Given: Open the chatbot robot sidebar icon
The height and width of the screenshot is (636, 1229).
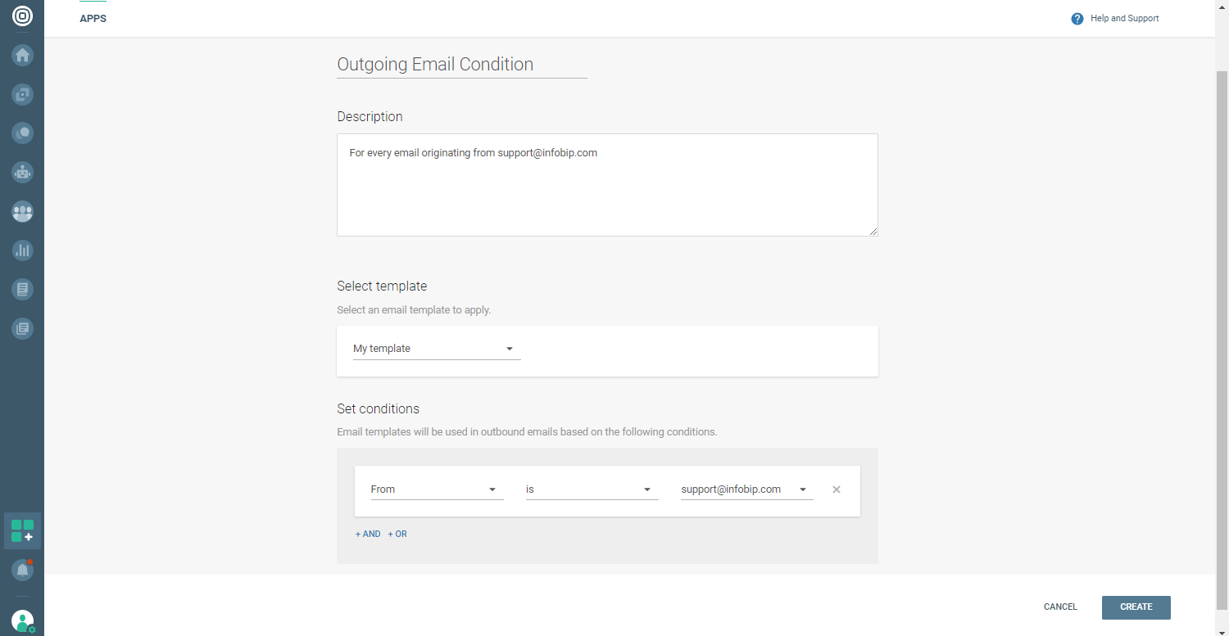Looking at the screenshot, I should 22,172.
